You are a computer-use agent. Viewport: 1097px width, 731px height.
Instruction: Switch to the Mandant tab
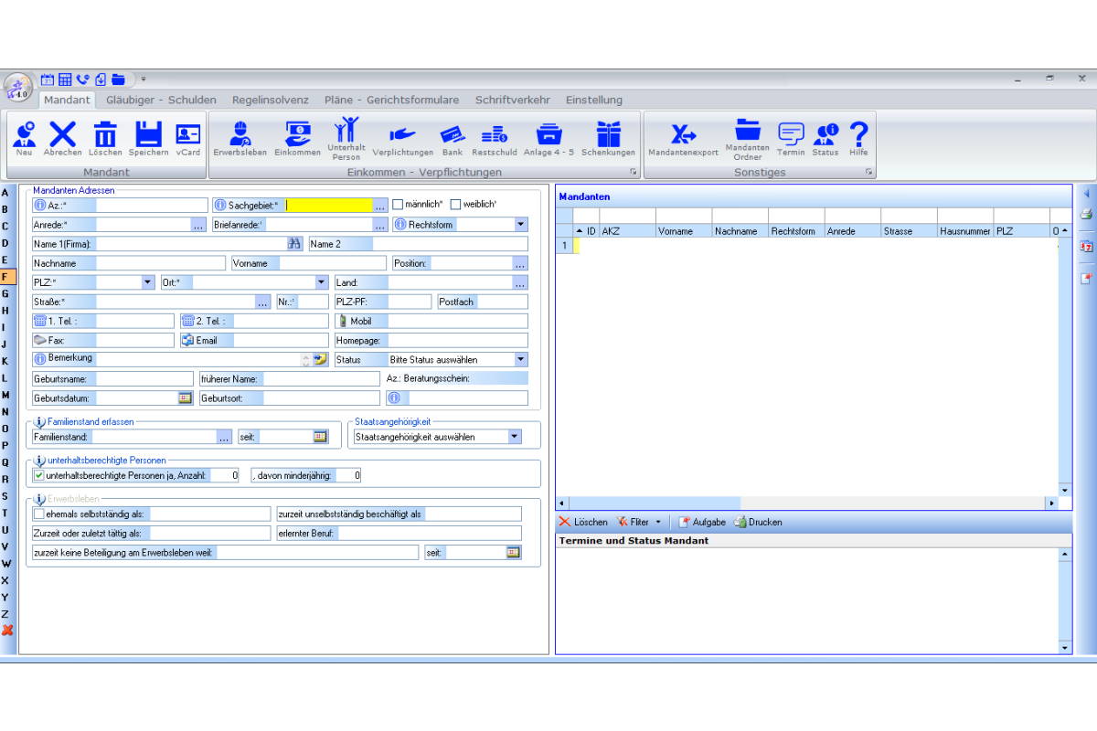67,100
